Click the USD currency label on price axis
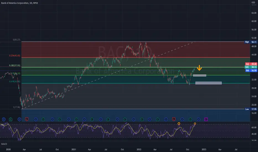This screenshot has width=258, height=152. [x=253, y=2]
